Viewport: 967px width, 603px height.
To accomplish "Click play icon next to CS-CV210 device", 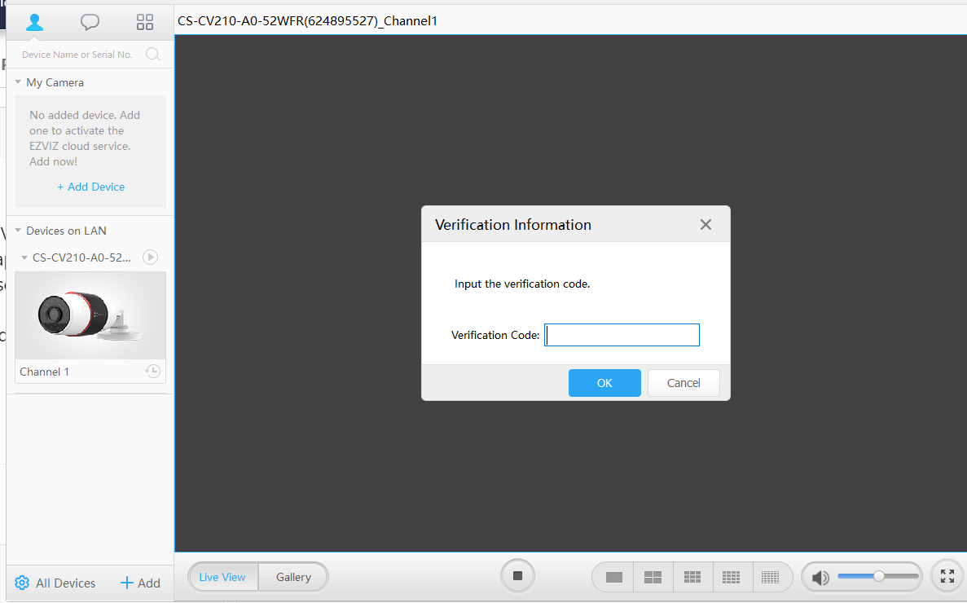I will tap(150, 257).
